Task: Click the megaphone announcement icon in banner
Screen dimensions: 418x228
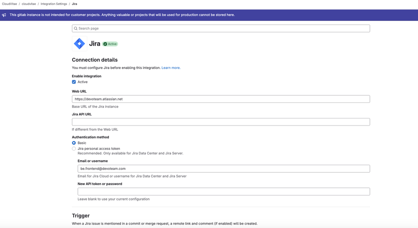Action: coord(4,15)
